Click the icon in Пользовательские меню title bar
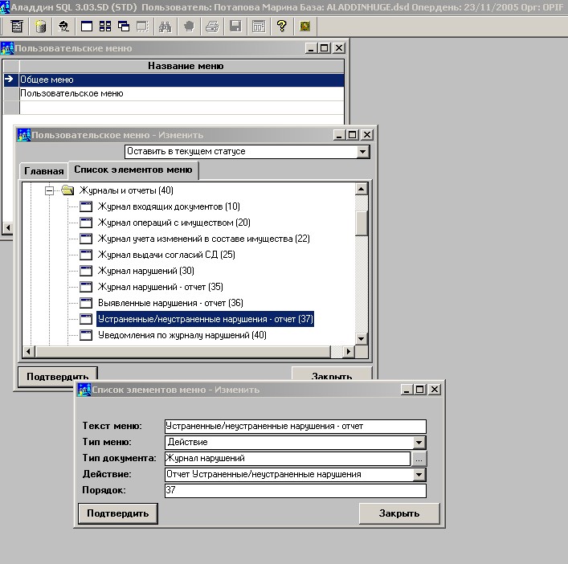The image size is (568, 564). coord(7,48)
